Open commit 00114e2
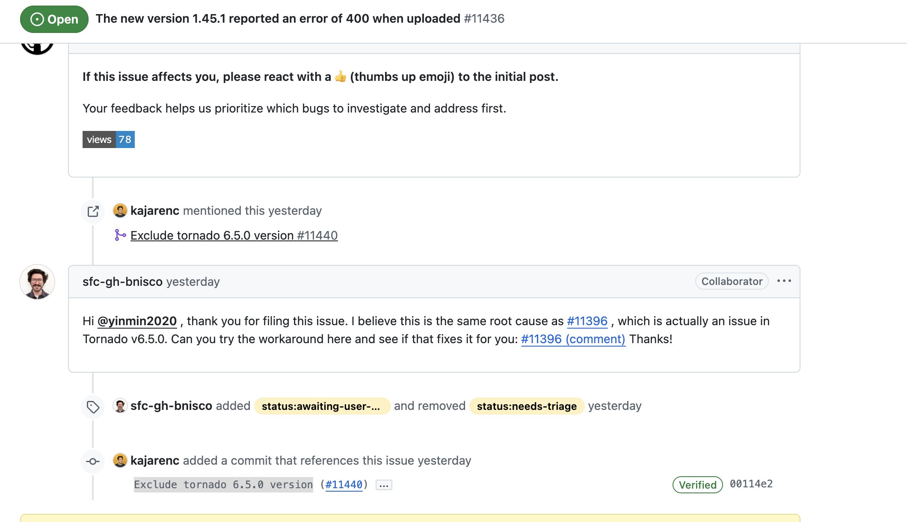This screenshot has width=907, height=522. pyautogui.click(x=751, y=483)
